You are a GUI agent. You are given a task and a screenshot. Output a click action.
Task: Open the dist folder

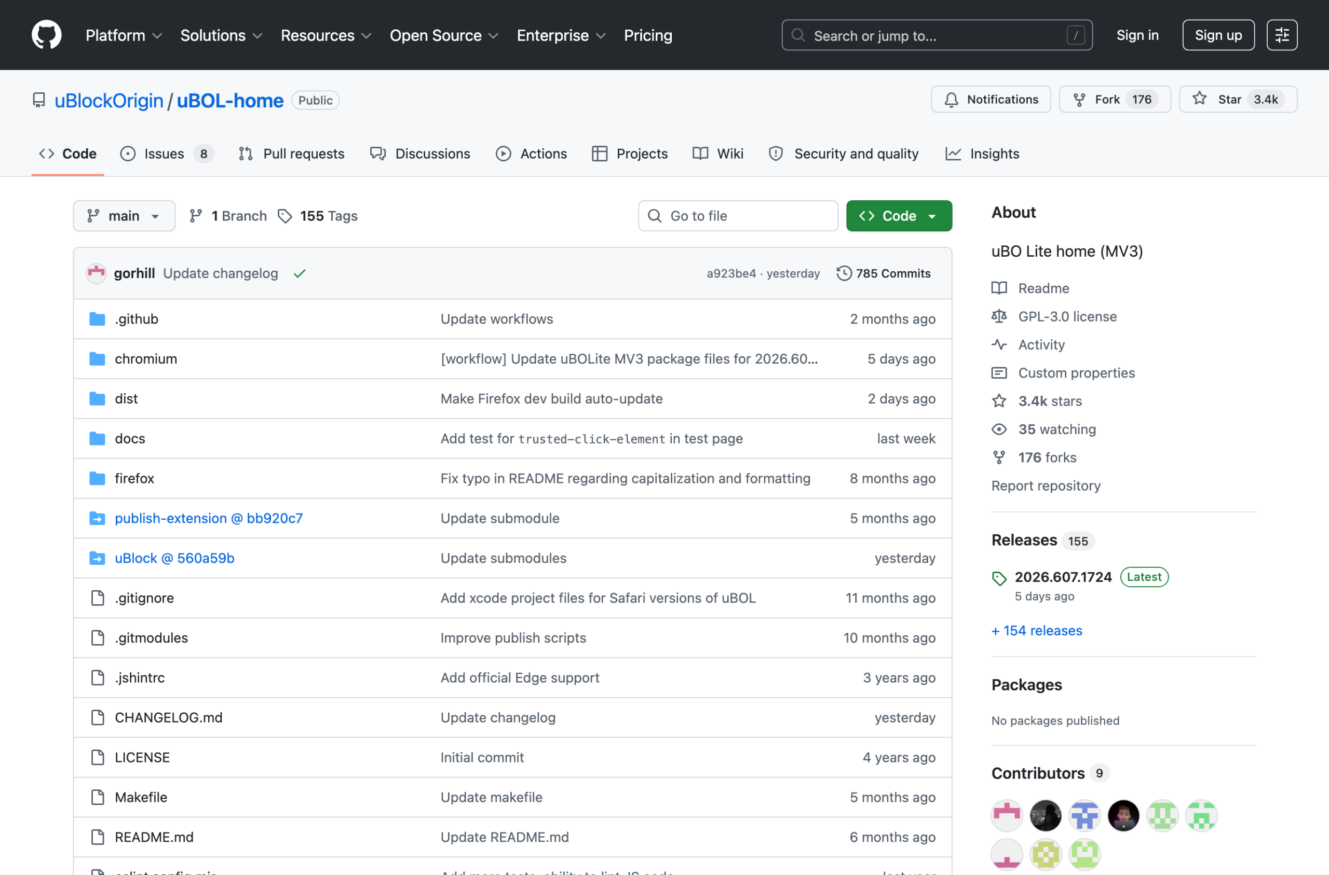pos(126,399)
